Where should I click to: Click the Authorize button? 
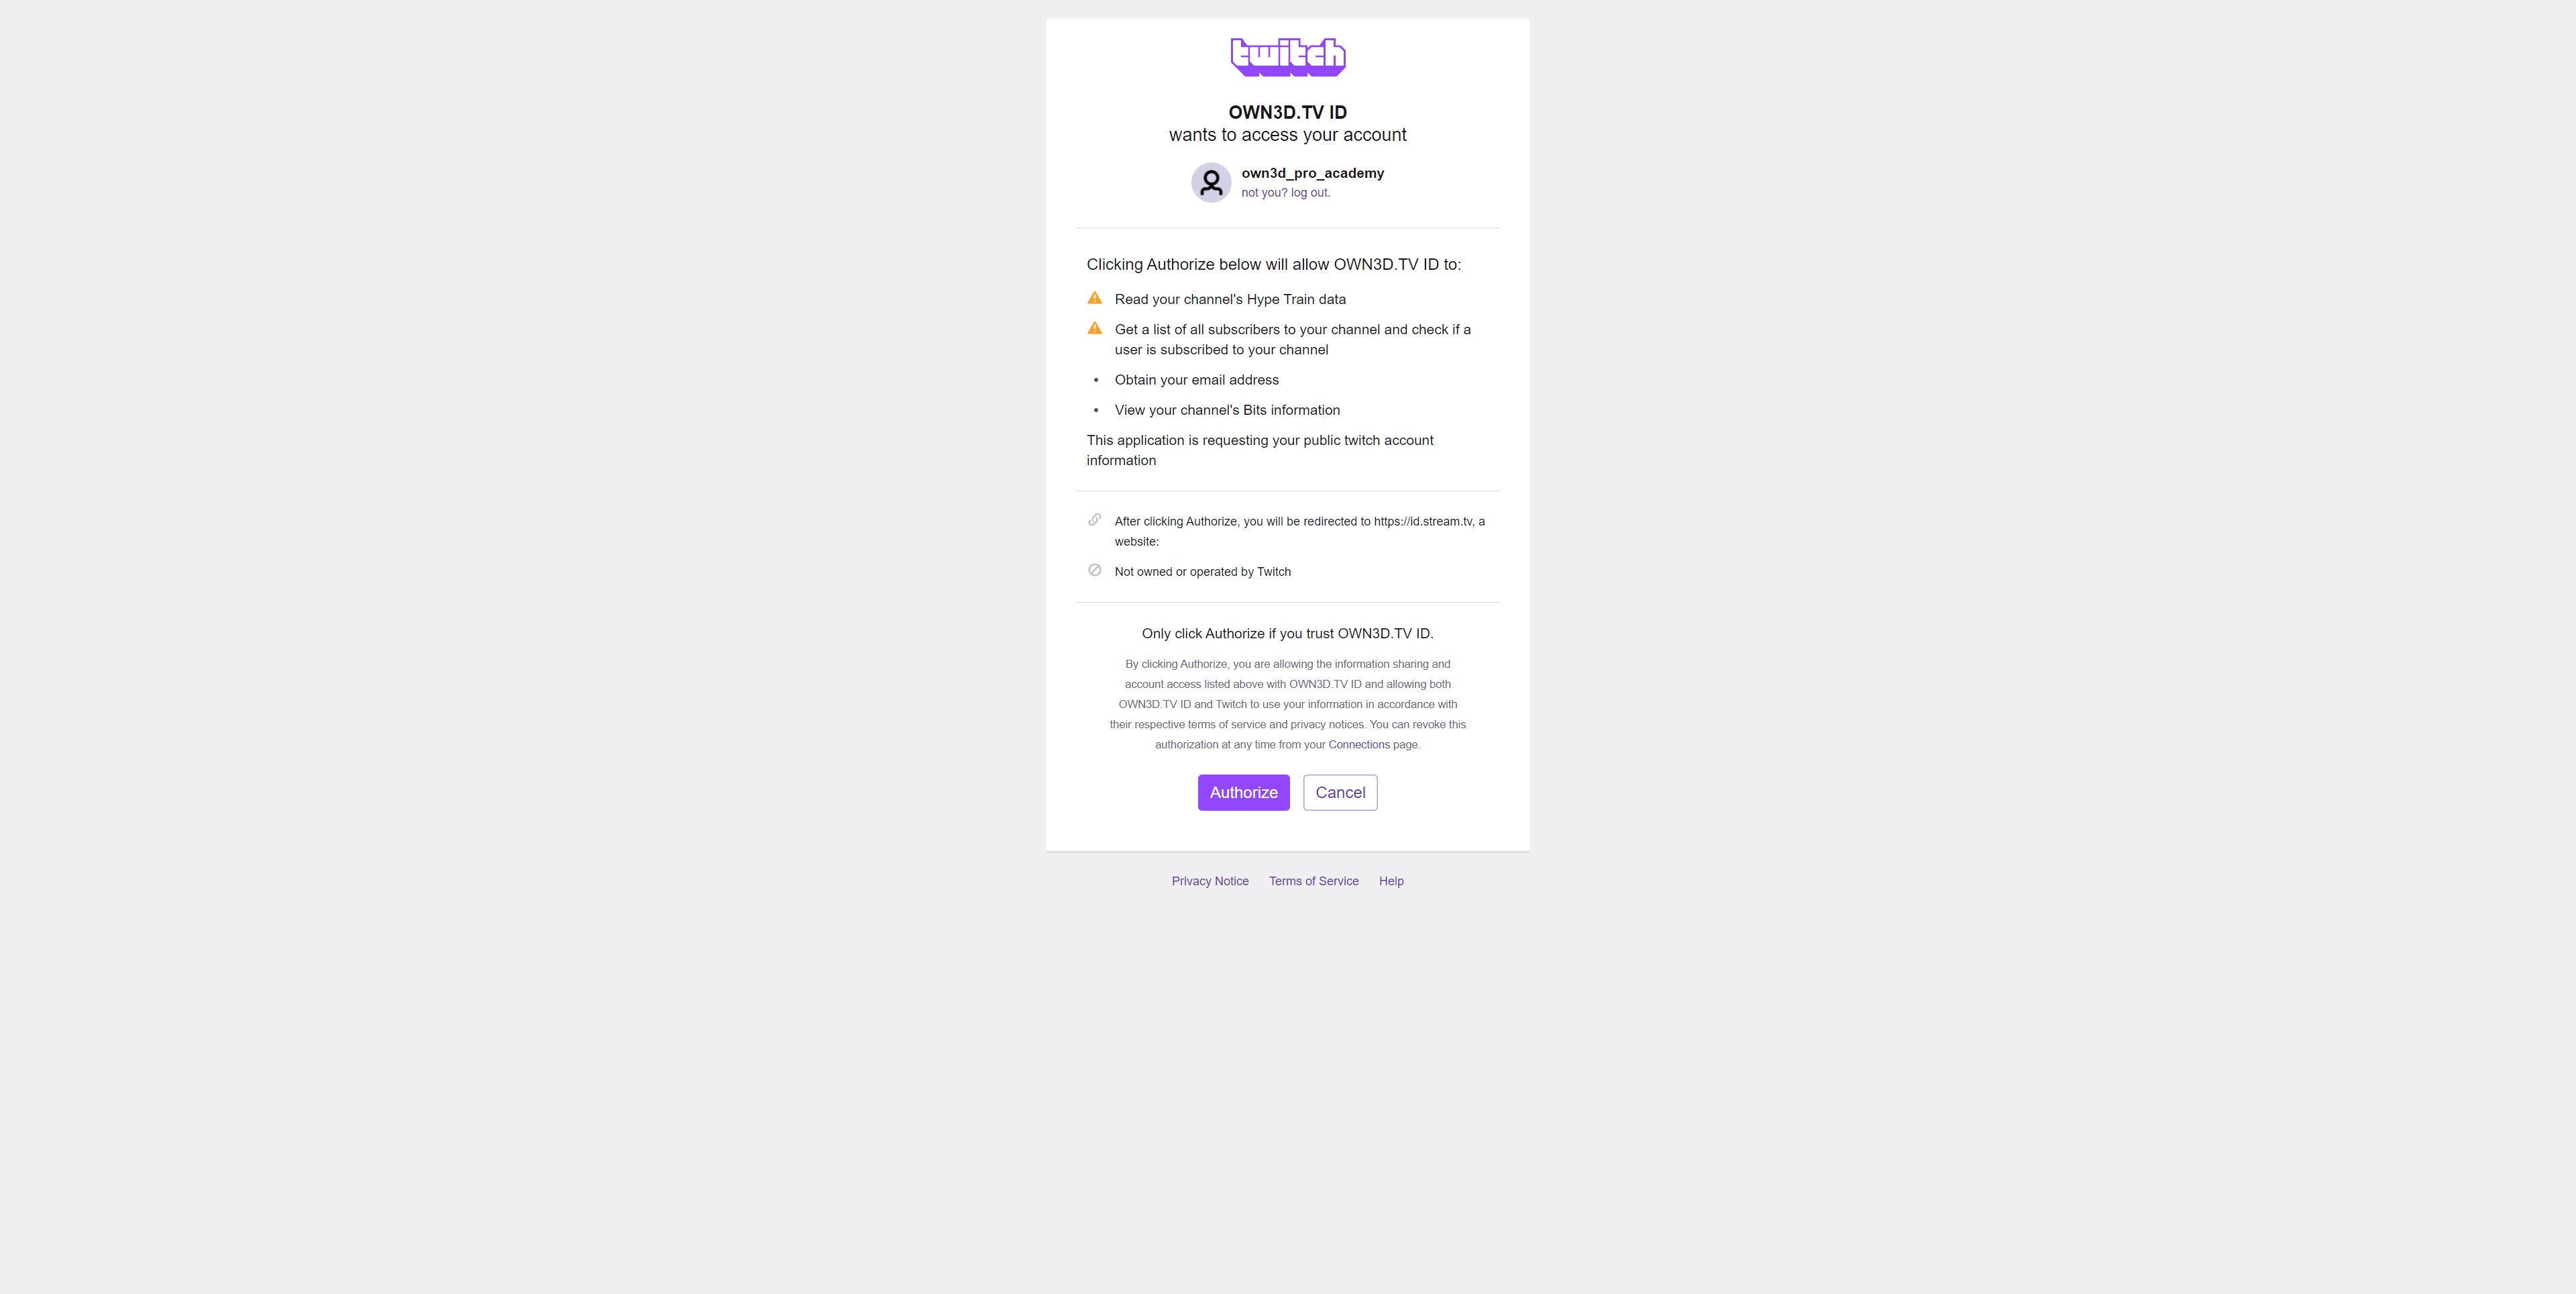coord(1244,791)
